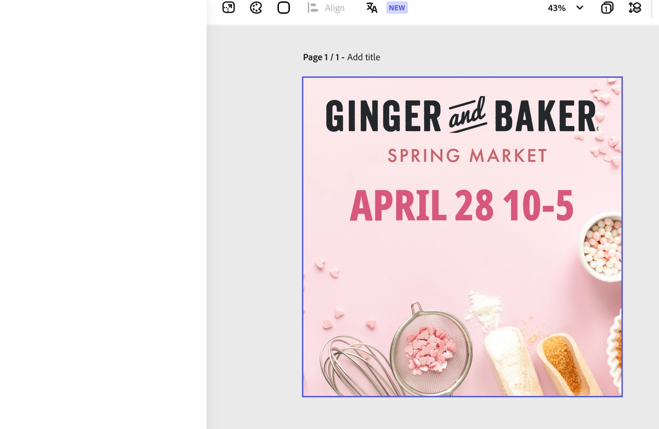Select the GINGER and BAKER logo text
The width and height of the screenshot is (659, 429).
(x=462, y=115)
